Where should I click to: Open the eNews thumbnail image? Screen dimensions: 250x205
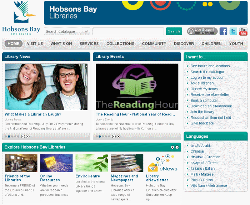click(162, 163)
